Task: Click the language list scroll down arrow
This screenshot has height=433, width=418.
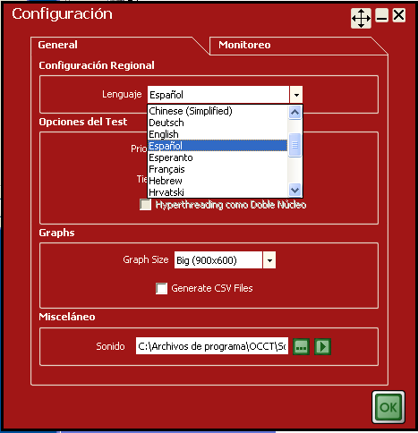Action: pos(294,190)
